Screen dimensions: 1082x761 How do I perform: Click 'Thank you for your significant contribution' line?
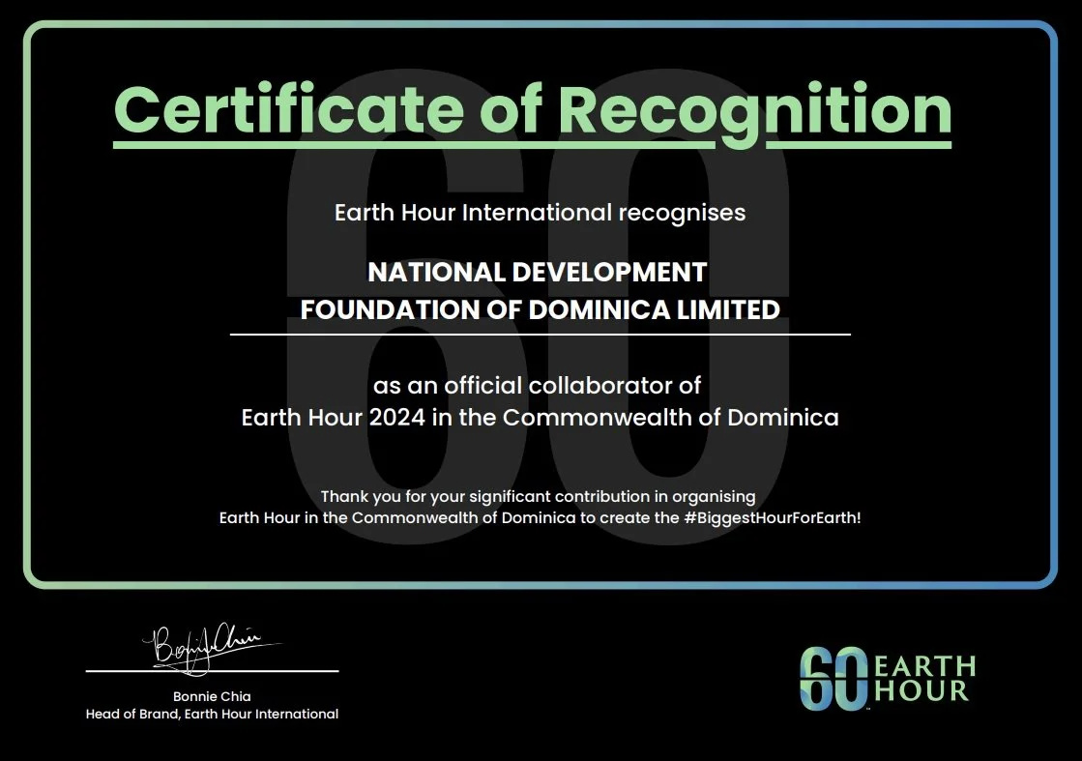(539, 497)
